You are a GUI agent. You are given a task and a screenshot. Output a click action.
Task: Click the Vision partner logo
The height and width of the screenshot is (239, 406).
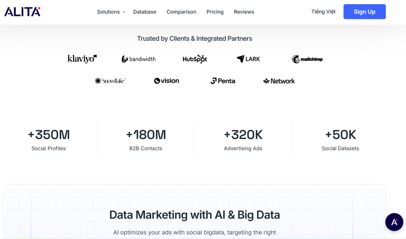tap(167, 81)
